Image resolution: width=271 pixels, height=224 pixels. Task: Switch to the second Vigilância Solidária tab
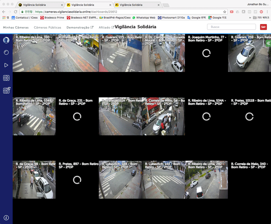88,5
